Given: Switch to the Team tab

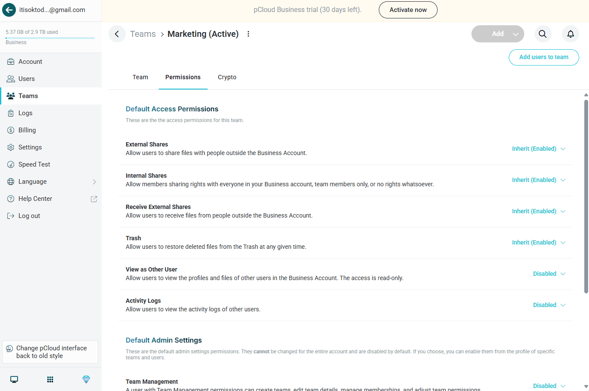Looking at the screenshot, I should click(x=140, y=77).
